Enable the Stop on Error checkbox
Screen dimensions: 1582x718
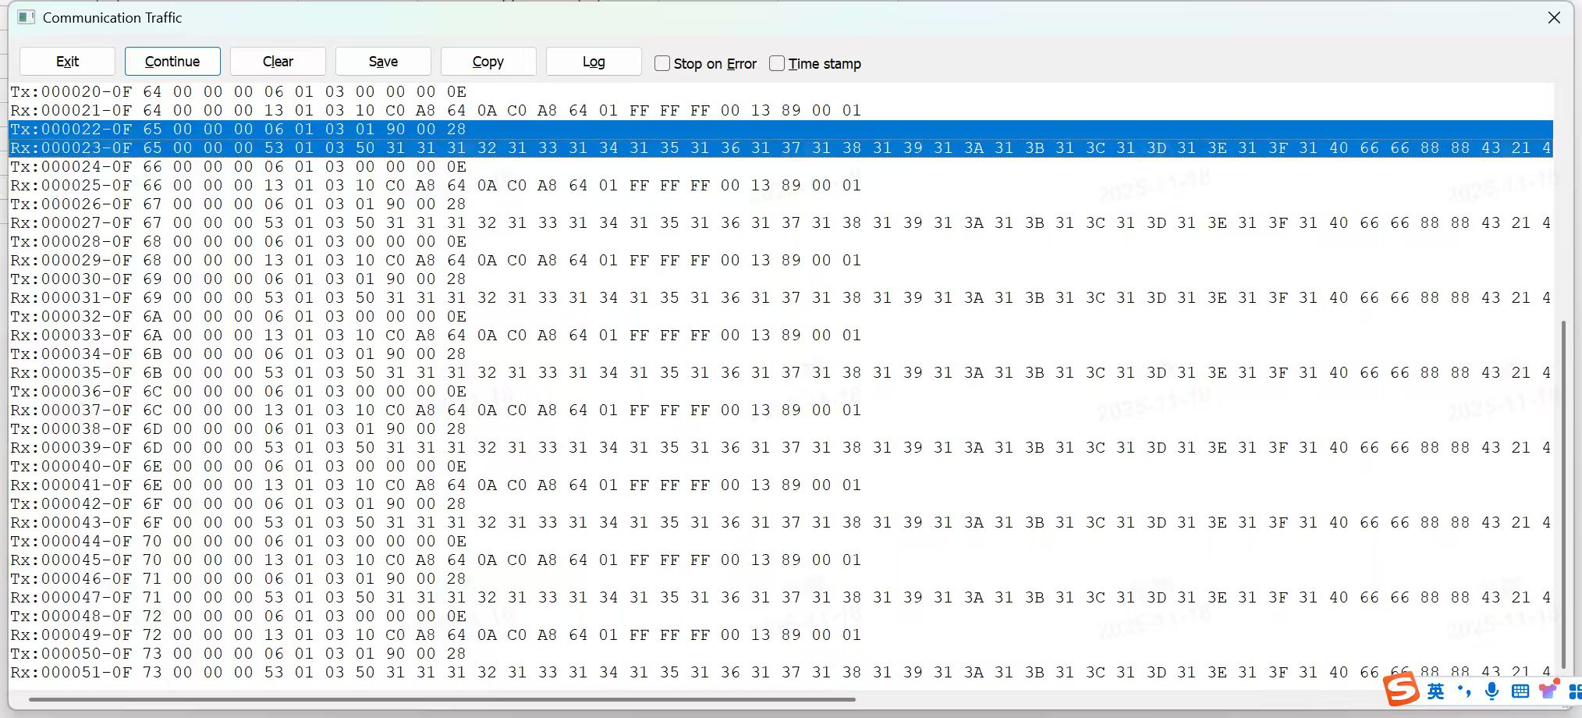coord(662,63)
